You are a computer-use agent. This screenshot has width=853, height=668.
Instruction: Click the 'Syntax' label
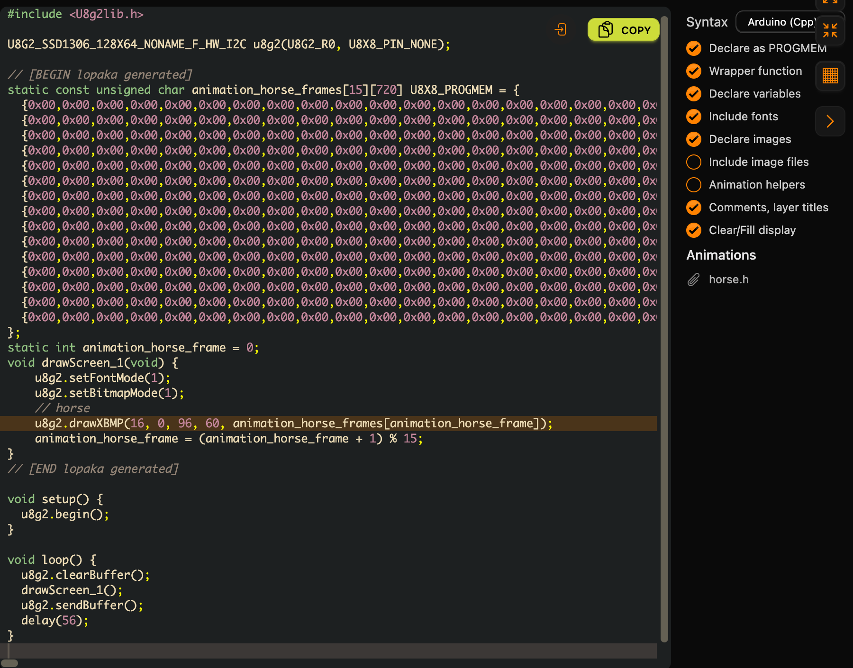pyautogui.click(x=707, y=22)
